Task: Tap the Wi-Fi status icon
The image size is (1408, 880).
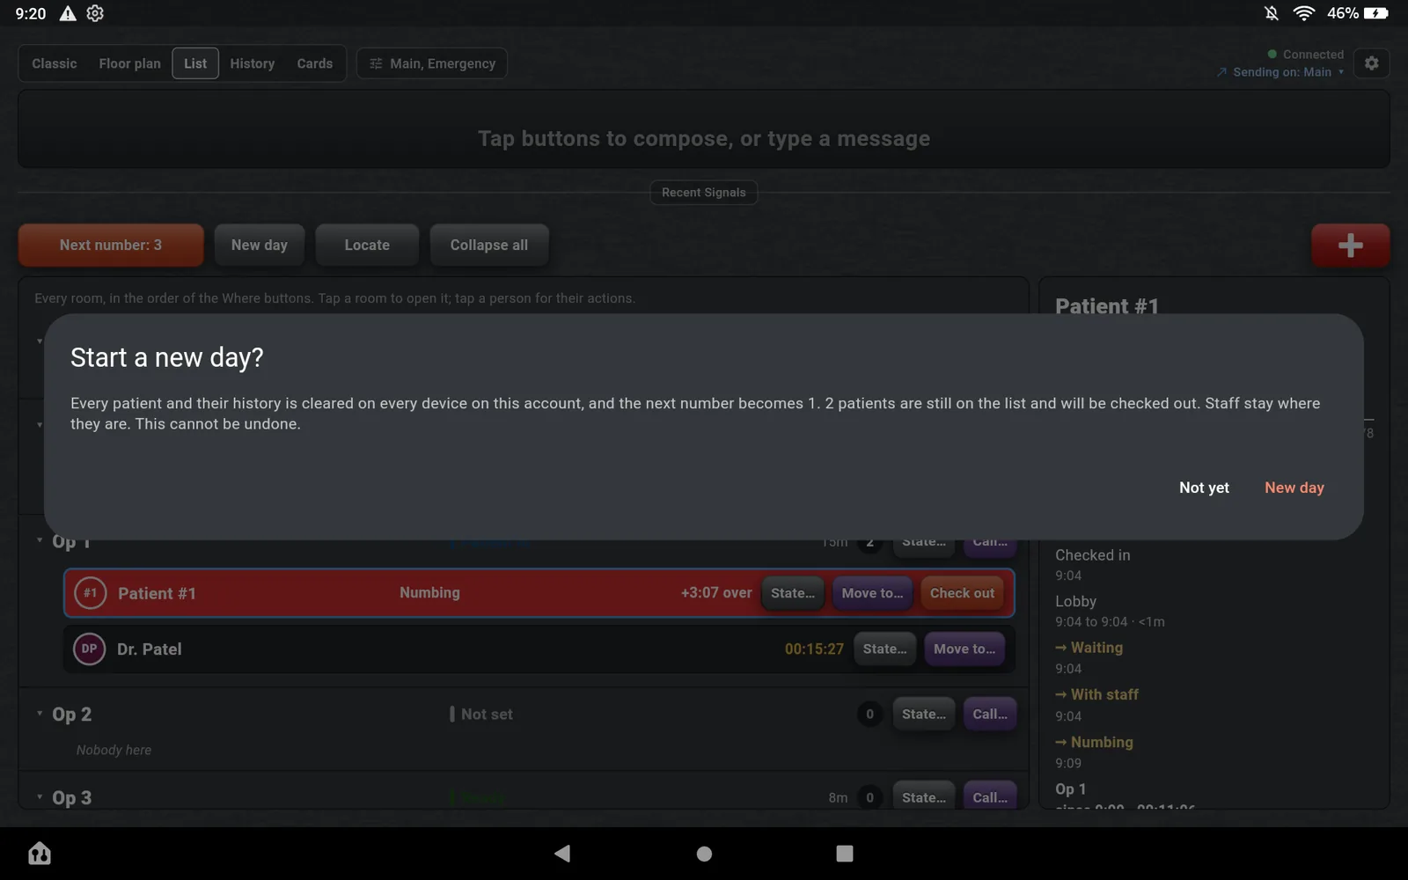Action: 1303,13
